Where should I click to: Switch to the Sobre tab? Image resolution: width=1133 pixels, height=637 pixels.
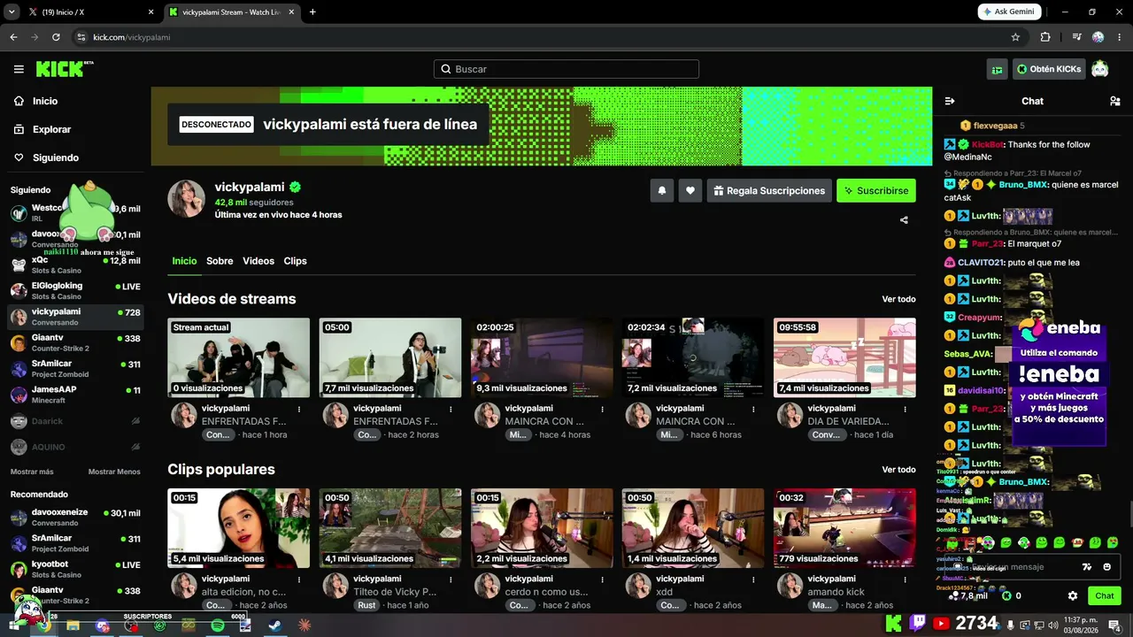tap(220, 261)
